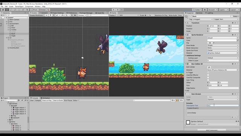
Task: Expand the Info foldout
Action: [185, 91]
